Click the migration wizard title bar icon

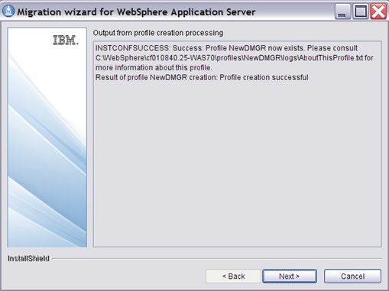pyautogui.click(x=8, y=11)
